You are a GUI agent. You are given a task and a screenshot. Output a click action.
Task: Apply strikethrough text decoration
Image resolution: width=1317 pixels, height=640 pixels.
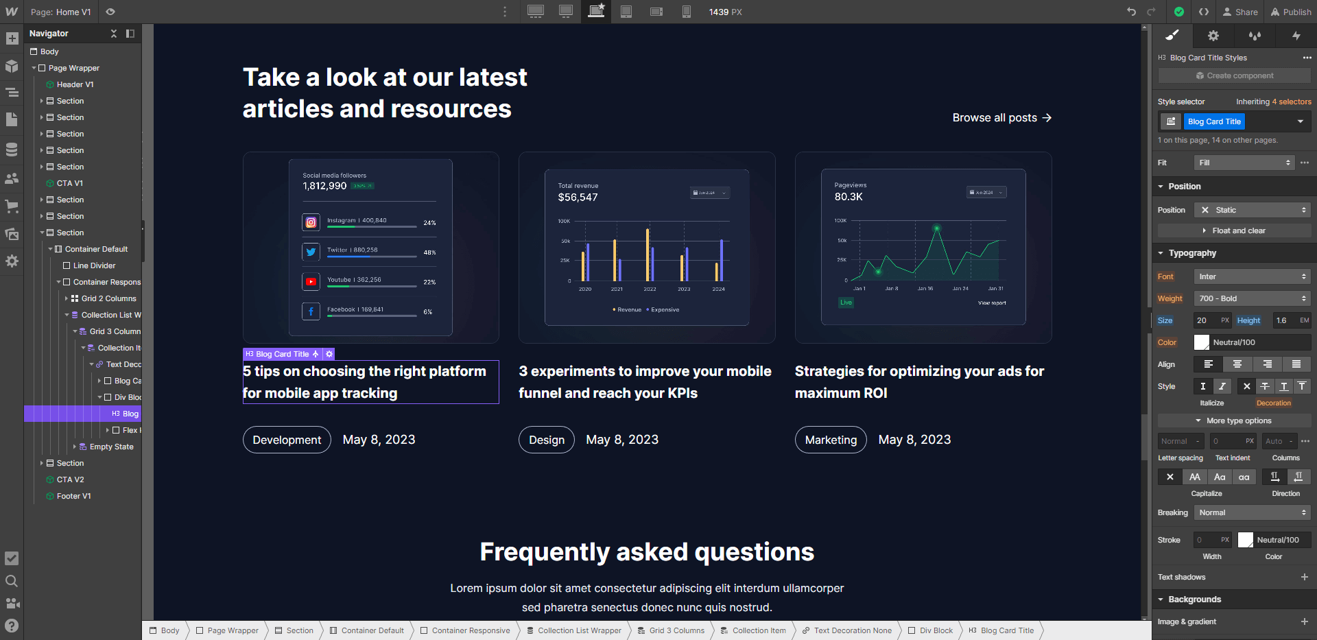(x=1266, y=386)
